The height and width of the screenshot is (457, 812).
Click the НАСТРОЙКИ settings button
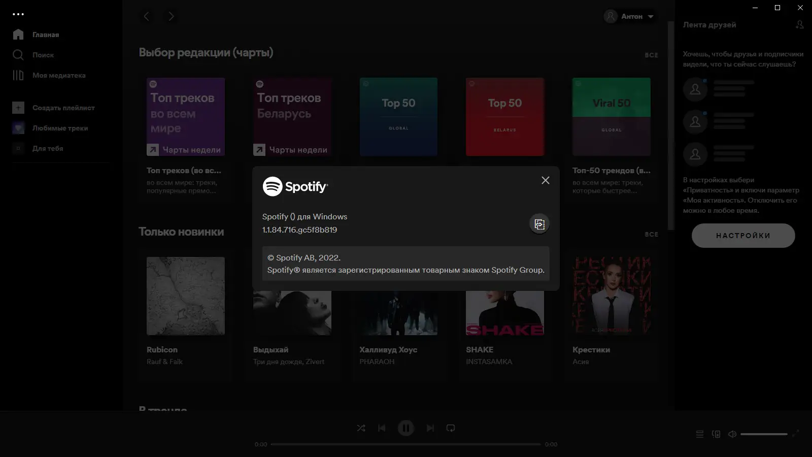click(x=743, y=236)
